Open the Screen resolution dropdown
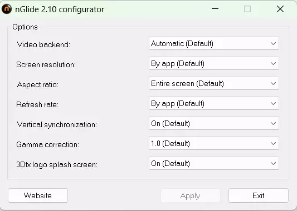The width and height of the screenshot is (297, 211). 214,63
